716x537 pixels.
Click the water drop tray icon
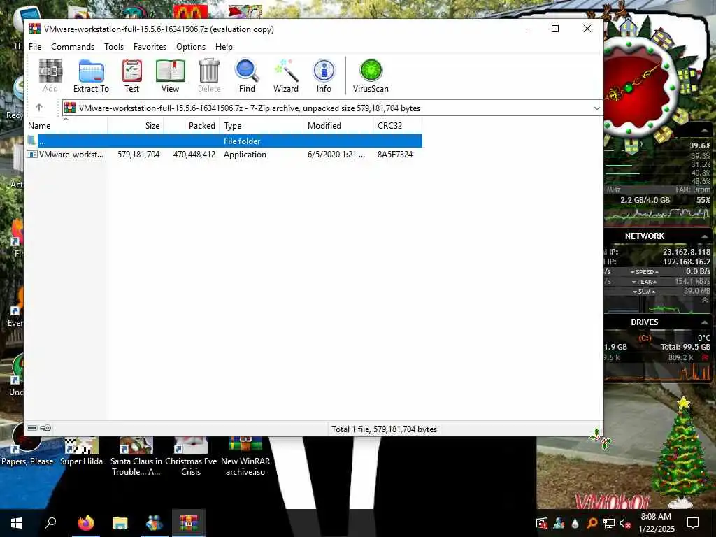575,523
